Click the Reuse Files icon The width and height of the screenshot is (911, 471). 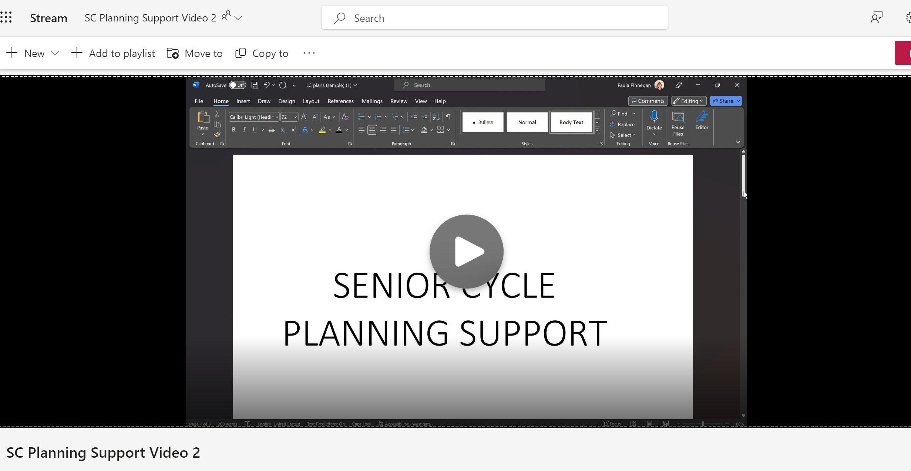pyautogui.click(x=678, y=117)
